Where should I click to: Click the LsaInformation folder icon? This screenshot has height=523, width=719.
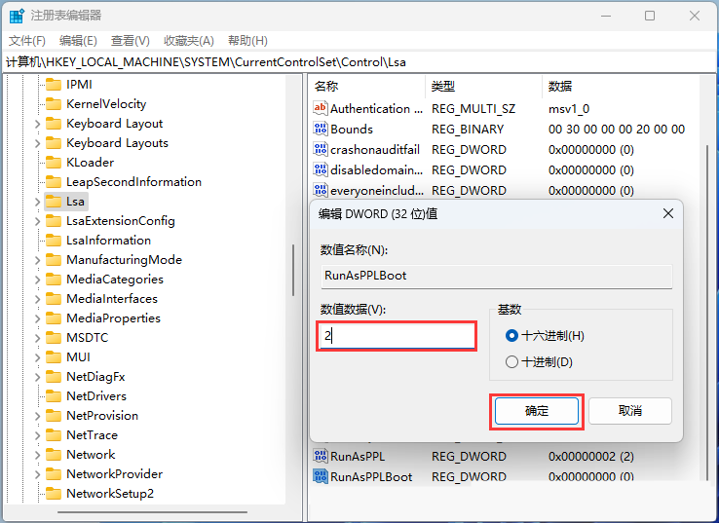pos(54,241)
